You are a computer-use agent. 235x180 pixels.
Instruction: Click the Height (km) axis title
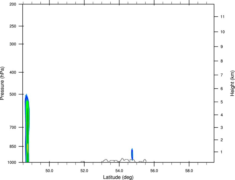point(232,83)
